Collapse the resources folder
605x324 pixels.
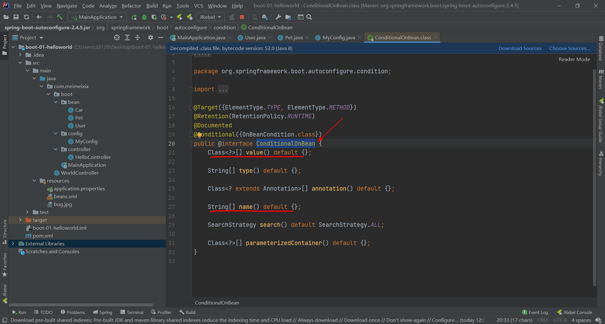[x=34, y=181]
